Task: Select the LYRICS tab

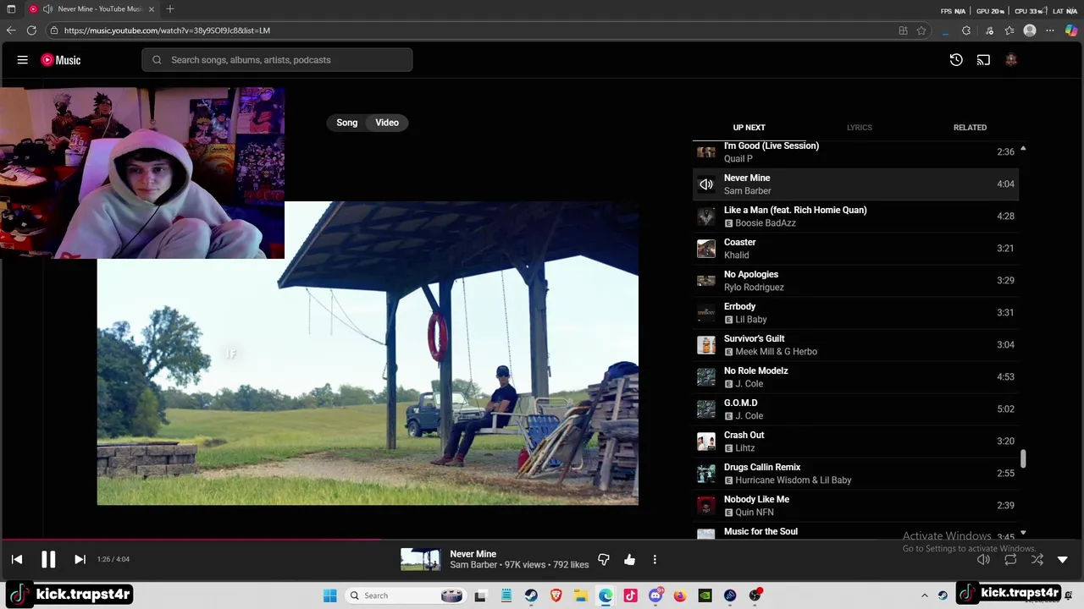Action: point(860,128)
